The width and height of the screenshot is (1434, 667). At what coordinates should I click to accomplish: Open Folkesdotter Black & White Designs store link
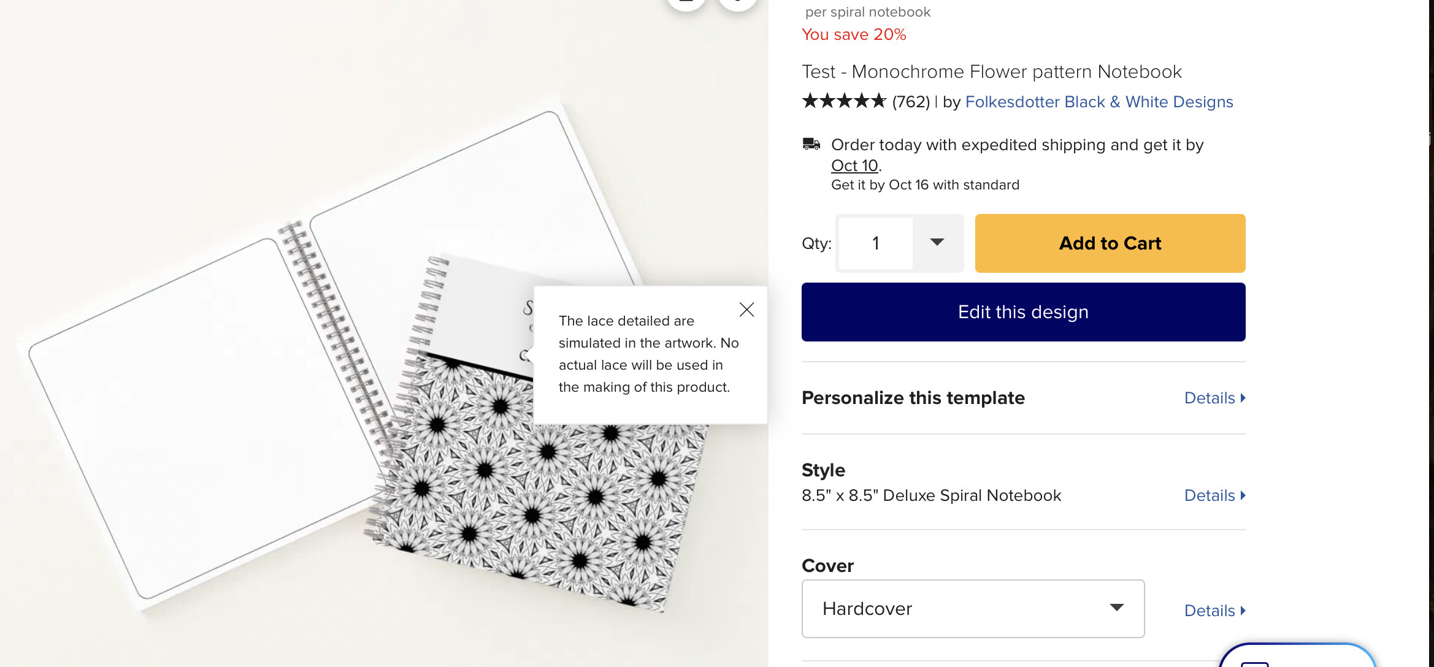[x=1099, y=102]
